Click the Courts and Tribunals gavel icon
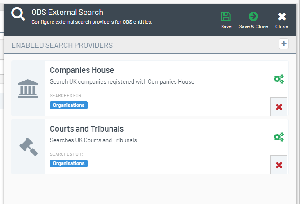Screen dimensions: 300x204 (28, 147)
